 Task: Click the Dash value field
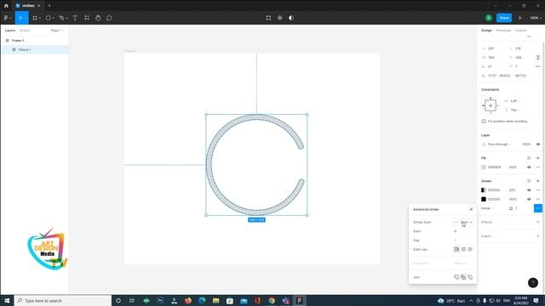pyautogui.click(x=463, y=231)
